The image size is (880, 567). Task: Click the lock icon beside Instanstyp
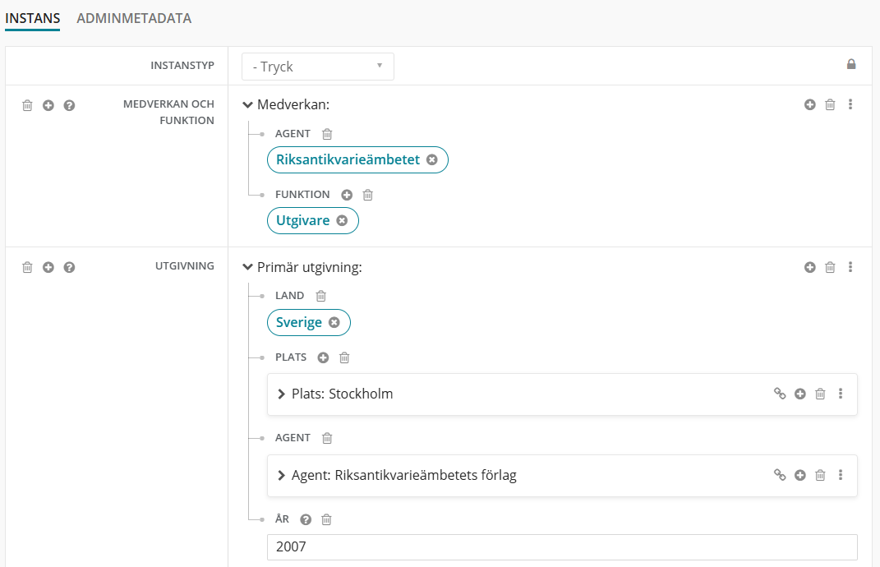coord(851,65)
